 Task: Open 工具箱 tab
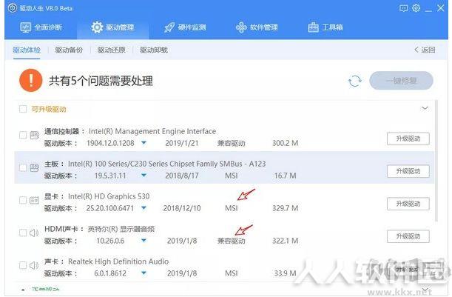coord(325,27)
